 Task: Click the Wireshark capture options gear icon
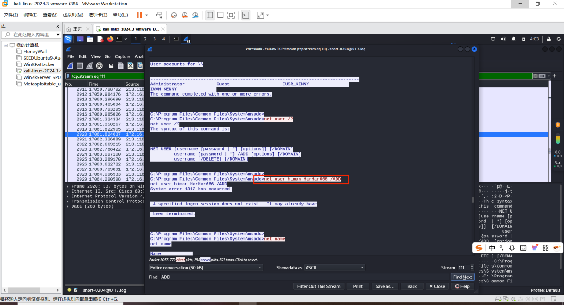pyautogui.click(x=99, y=66)
